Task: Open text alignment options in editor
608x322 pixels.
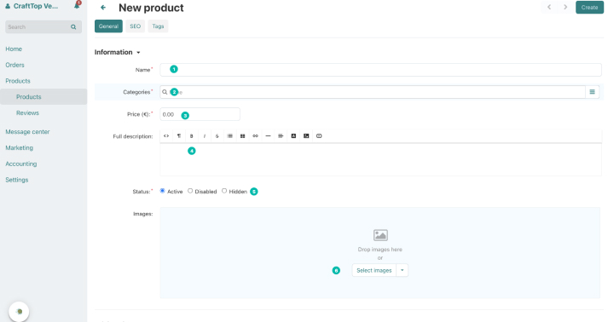Action: point(281,136)
